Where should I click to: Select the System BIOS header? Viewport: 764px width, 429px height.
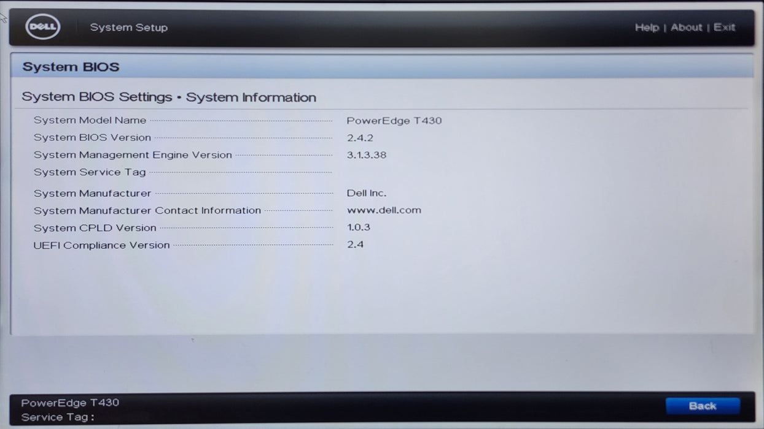(71, 67)
